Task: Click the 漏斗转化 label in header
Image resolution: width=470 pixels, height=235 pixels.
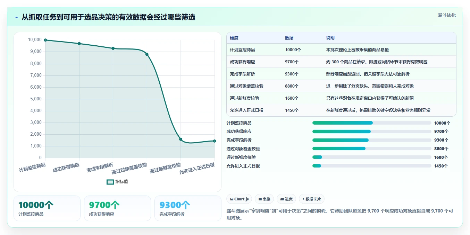Action: 446,15
